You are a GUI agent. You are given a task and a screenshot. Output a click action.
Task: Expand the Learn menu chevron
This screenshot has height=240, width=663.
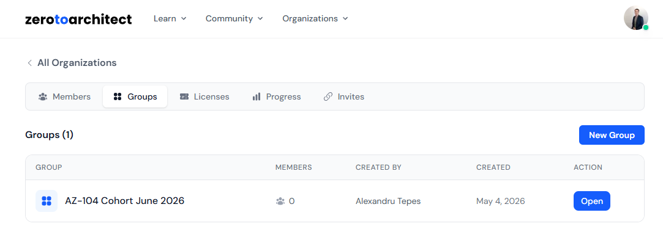[x=184, y=18]
